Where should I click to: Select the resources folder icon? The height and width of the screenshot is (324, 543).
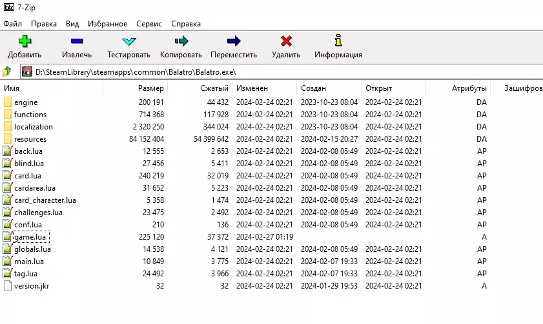(8, 139)
